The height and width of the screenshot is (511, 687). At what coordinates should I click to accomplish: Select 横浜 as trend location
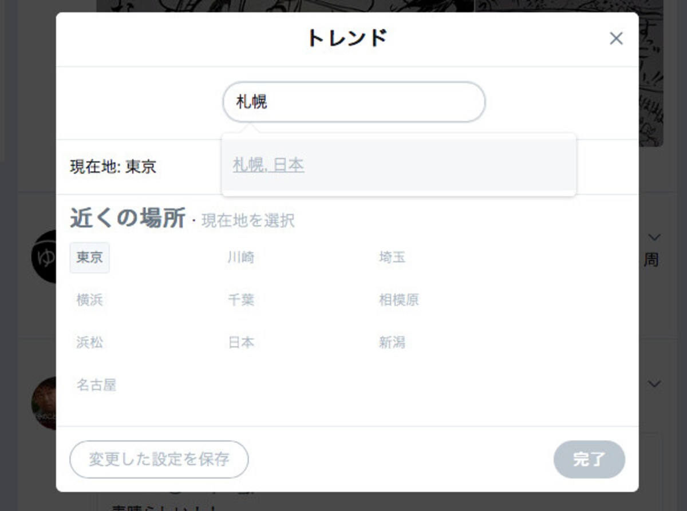coord(89,300)
